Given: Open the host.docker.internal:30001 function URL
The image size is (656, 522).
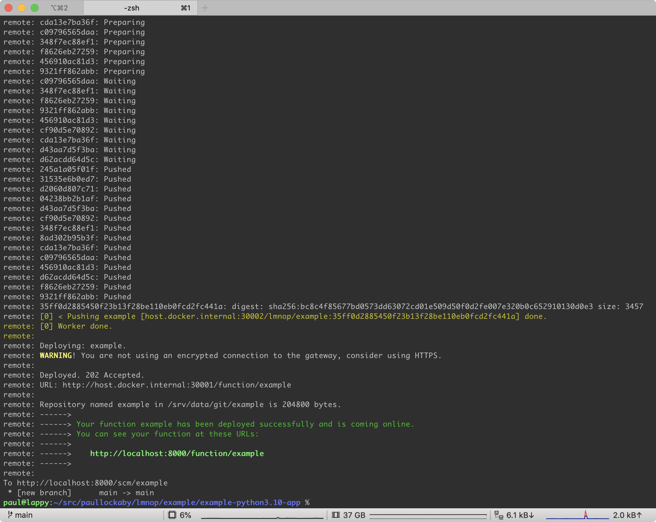Looking at the screenshot, I should 177,385.
